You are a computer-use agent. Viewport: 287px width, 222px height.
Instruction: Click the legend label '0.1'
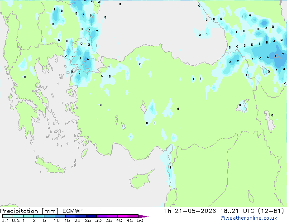point(5,220)
